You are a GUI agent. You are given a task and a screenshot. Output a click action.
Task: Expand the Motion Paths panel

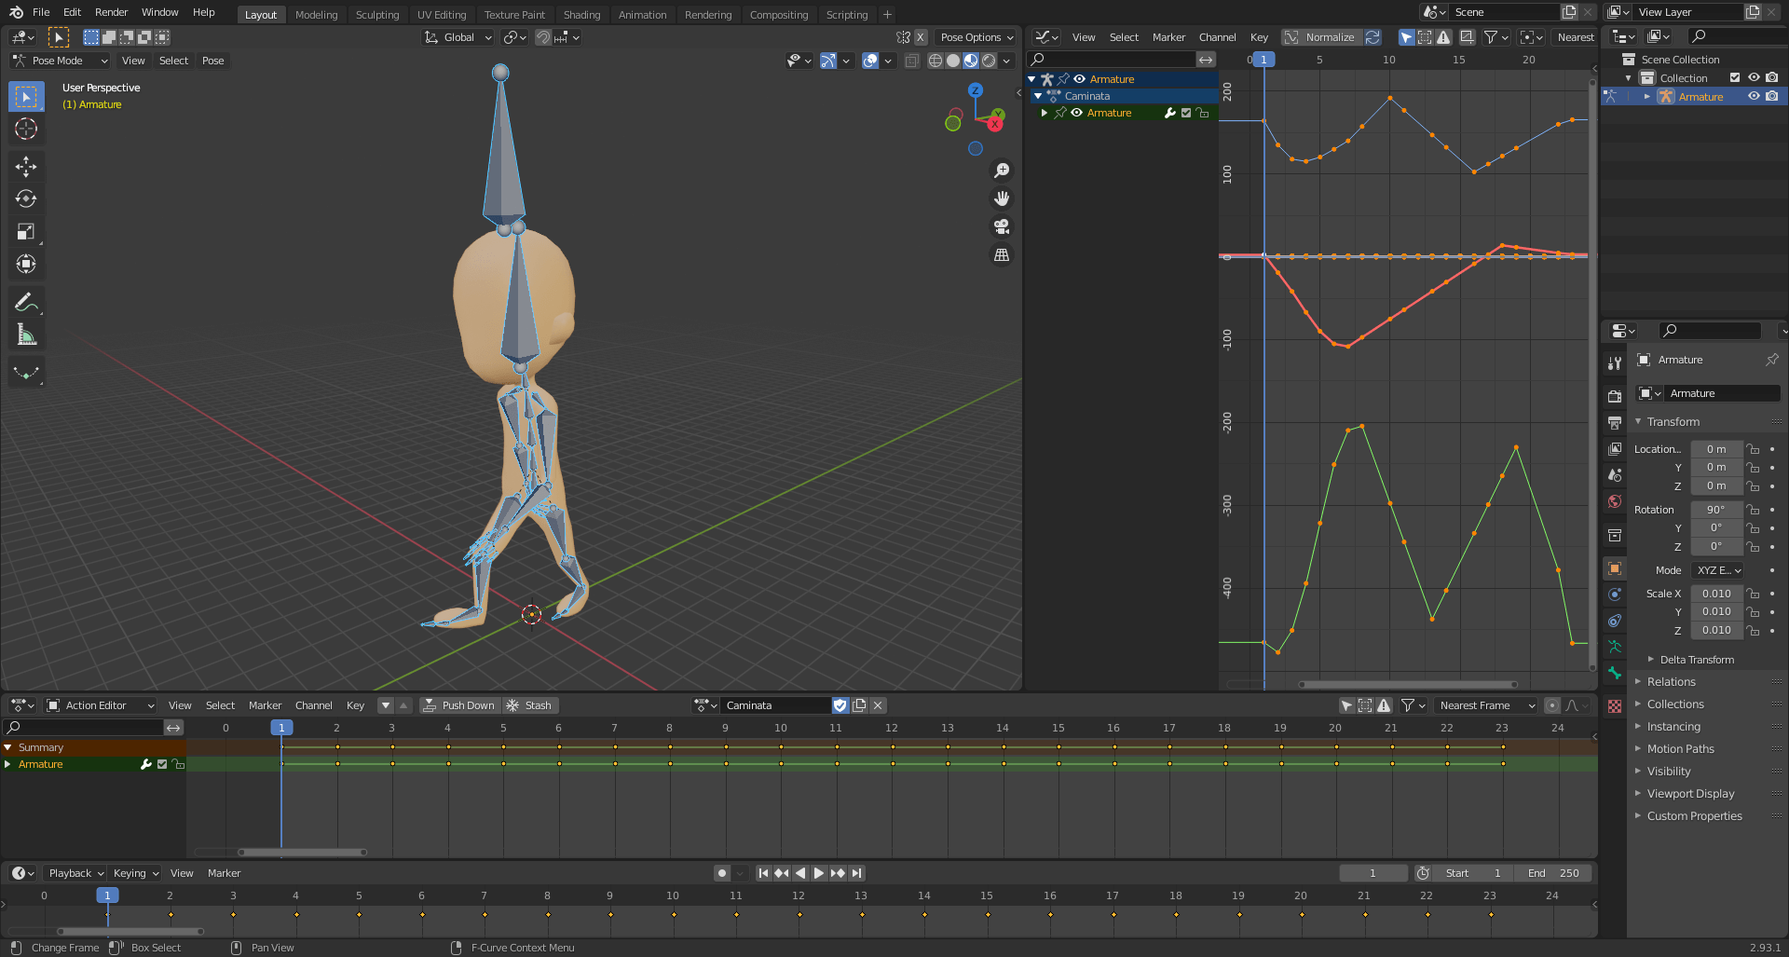click(x=1680, y=749)
